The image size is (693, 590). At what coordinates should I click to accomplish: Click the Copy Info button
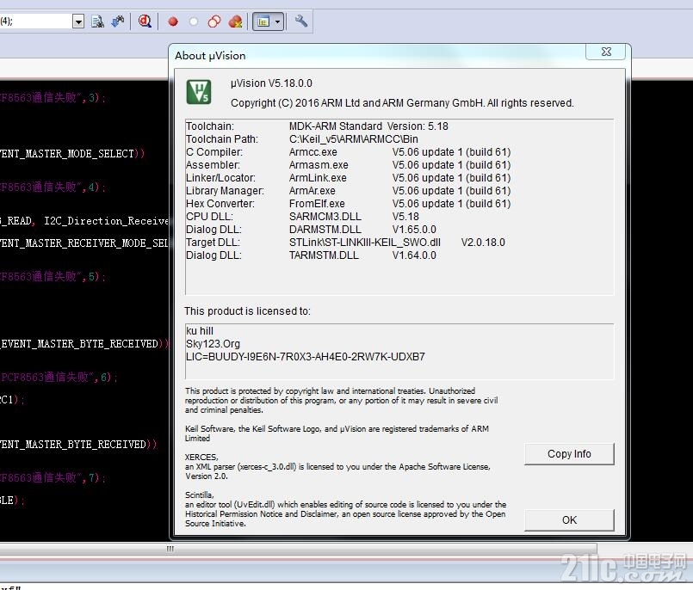click(x=569, y=454)
